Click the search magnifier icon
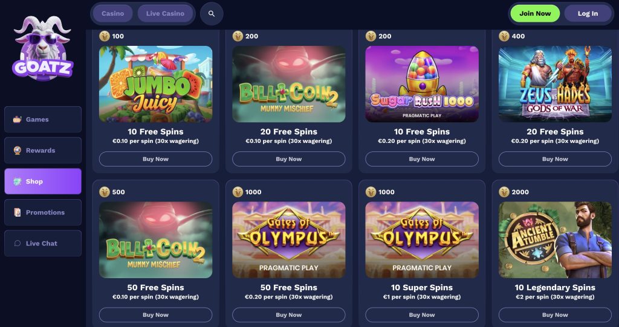The height and width of the screenshot is (327, 619). [x=212, y=14]
